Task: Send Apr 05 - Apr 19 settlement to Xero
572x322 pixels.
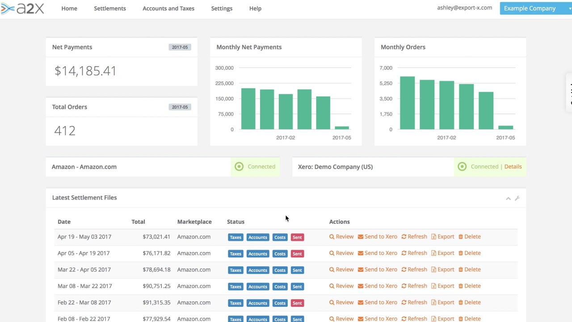Action: (377, 253)
